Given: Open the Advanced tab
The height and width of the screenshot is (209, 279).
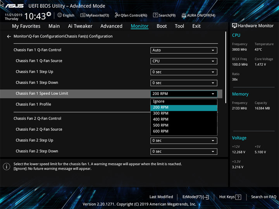Looking at the screenshot, I should pyautogui.click(x=111, y=26).
